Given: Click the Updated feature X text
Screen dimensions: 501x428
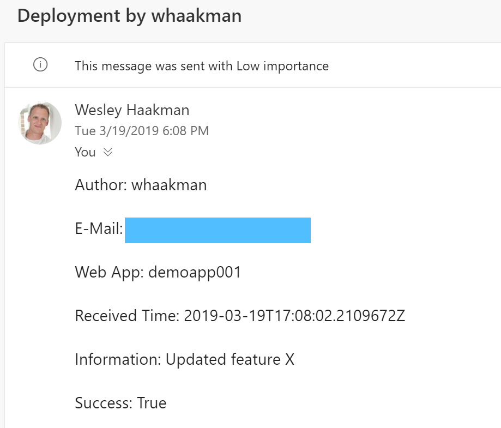Looking at the screenshot, I should point(230,359).
